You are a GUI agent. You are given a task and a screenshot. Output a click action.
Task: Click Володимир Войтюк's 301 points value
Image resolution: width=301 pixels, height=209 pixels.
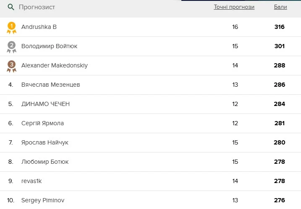[x=280, y=46]
